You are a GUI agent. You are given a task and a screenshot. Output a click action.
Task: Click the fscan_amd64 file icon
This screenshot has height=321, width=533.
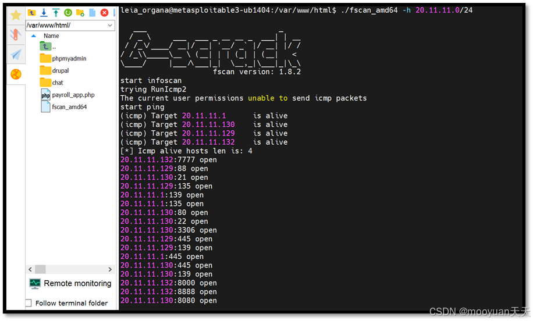(45, 106)
